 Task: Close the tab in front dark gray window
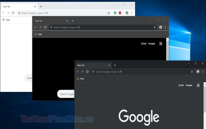click(x=109, y=65)
